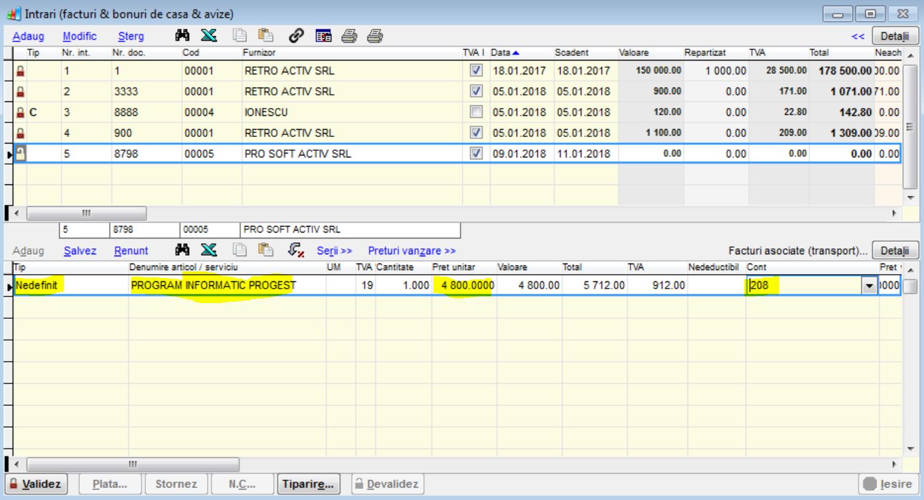Image resolution: width=924 pixels, height=500 pixels.
Task: Click the Furnizor column header
Action: click(352, 51)
